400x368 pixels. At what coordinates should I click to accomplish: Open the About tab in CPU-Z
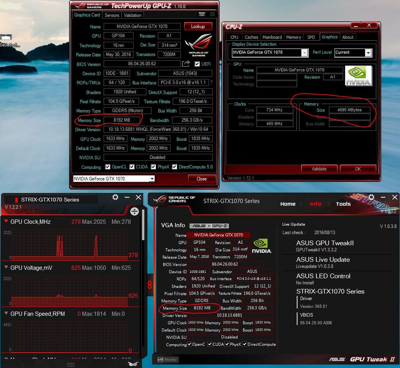(348, 37)
